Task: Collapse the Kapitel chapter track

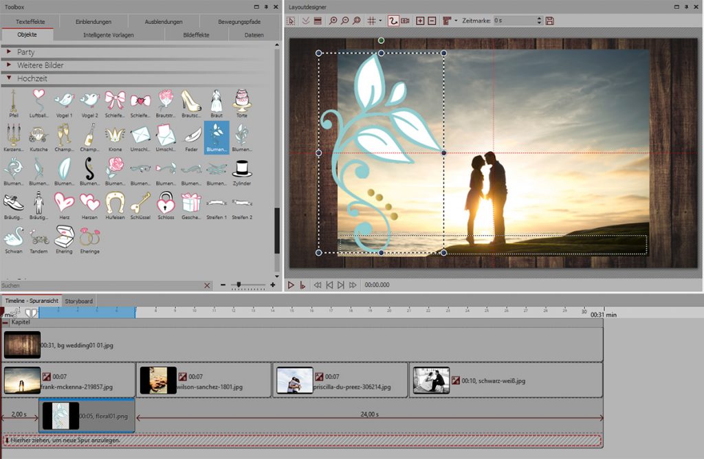Action: [x=5, y=322]
